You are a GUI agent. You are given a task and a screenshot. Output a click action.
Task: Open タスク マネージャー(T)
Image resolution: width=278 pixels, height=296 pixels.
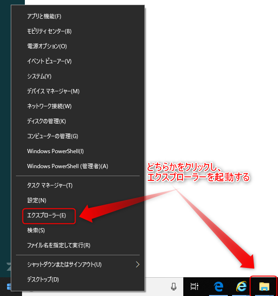[x=78, y=185]
